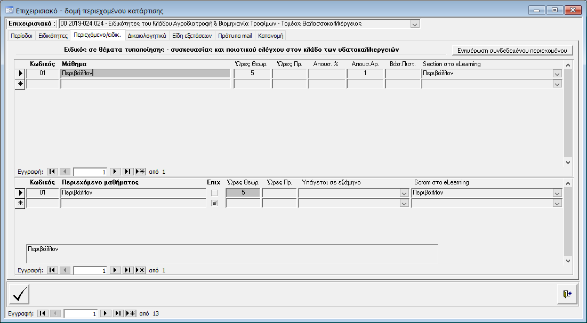
Task: Click the Περιβάλλον description text box
Action: click(x=232, y=254)
